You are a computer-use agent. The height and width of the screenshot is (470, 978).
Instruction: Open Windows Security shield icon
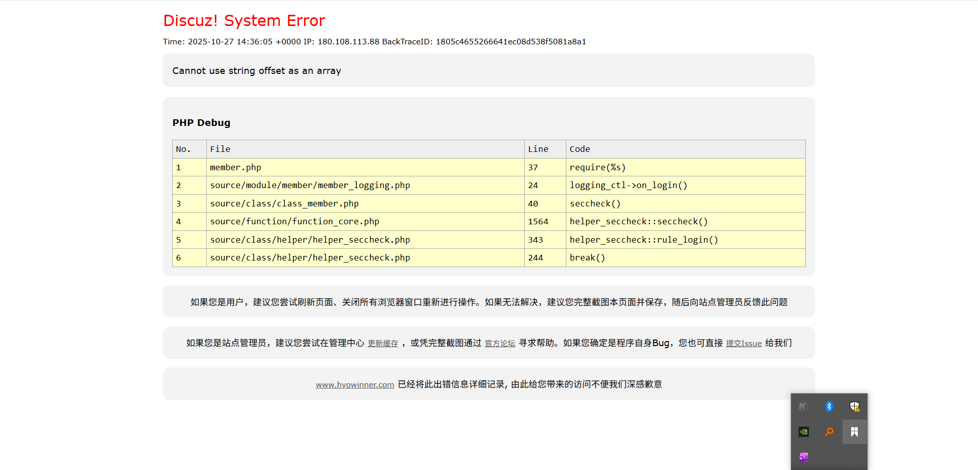[854, 406]
